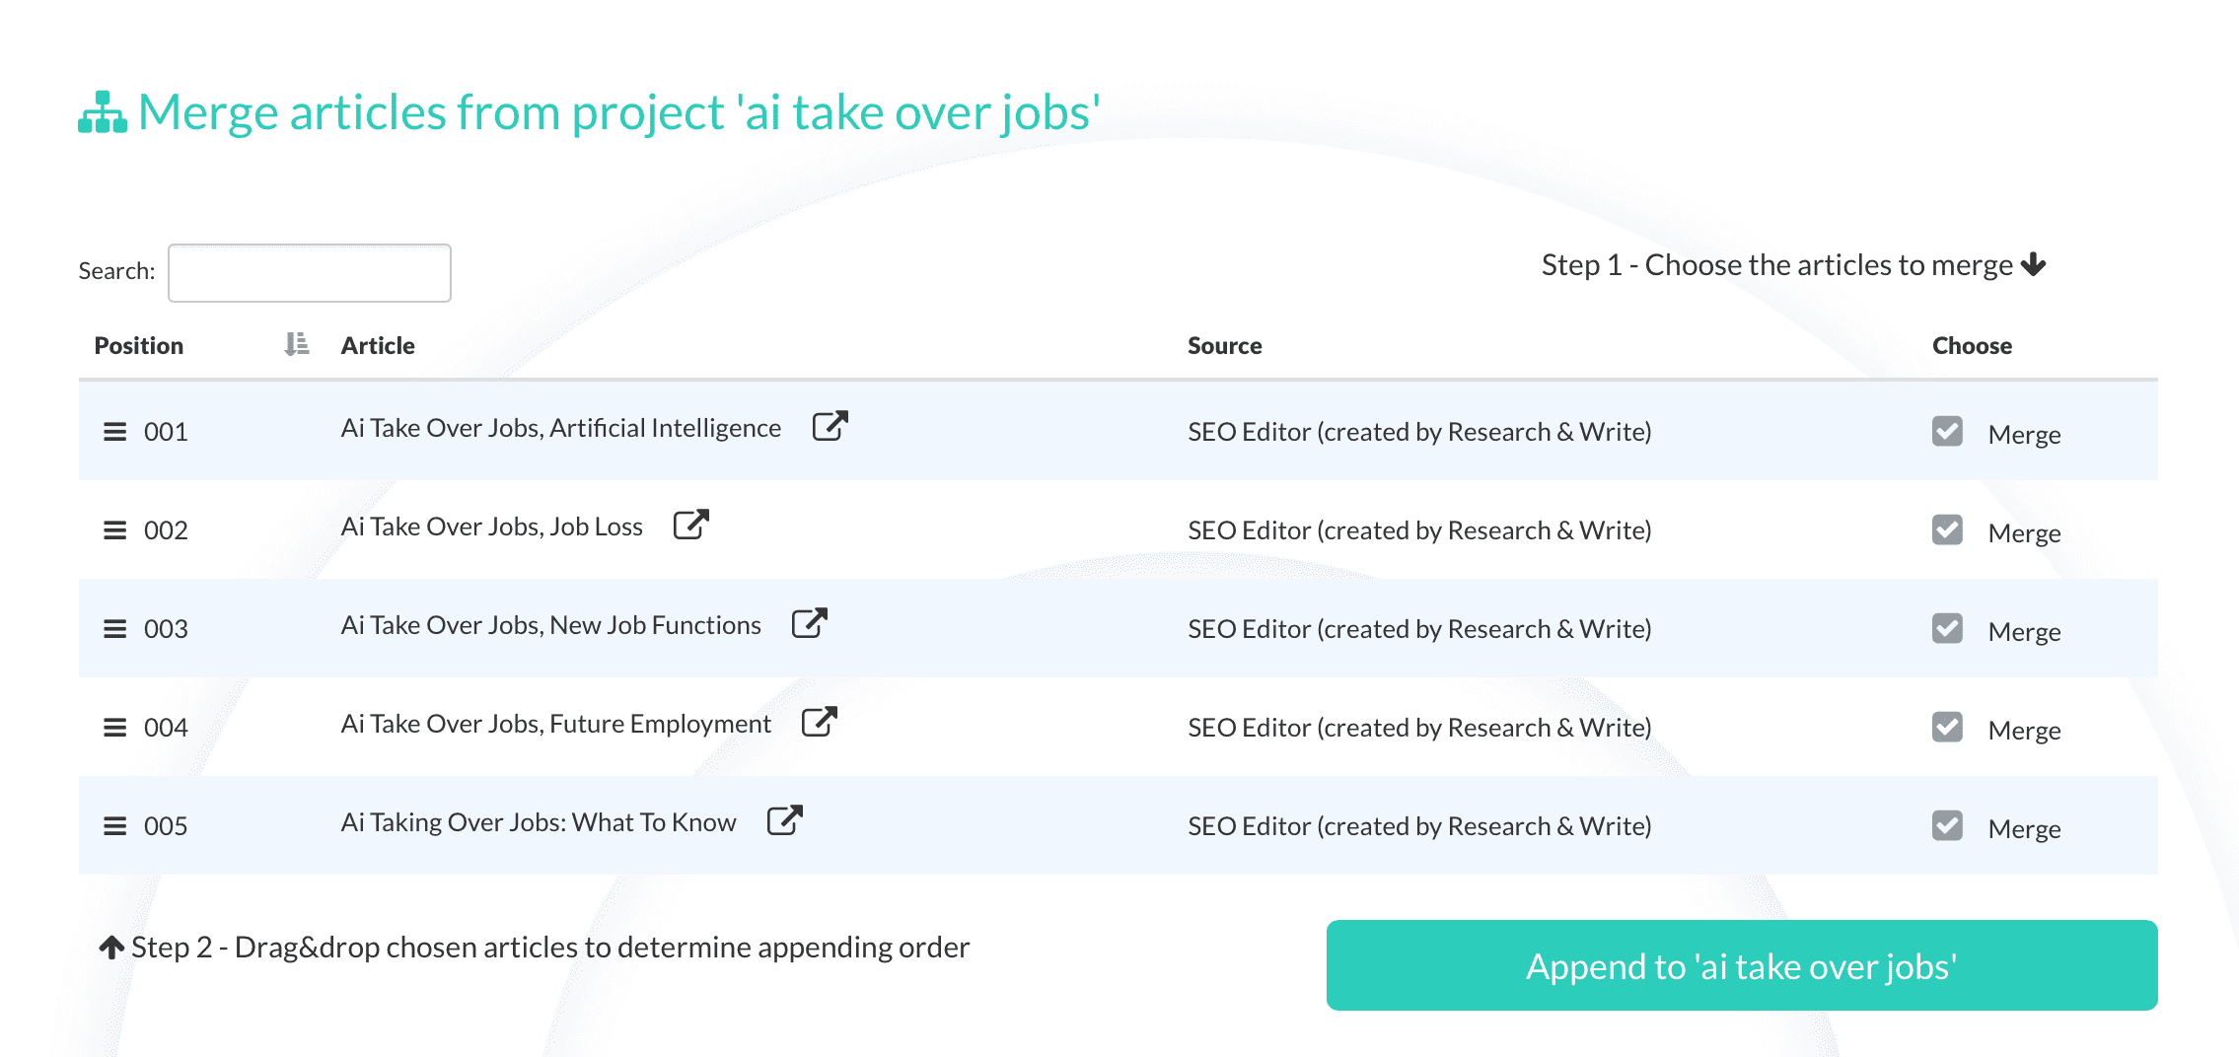Click the Source column header

point(1224,346)
